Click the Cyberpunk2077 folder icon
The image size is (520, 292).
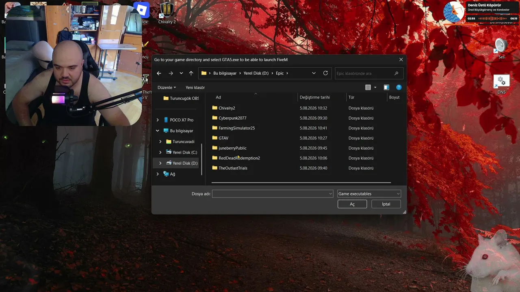coord(215,118)
